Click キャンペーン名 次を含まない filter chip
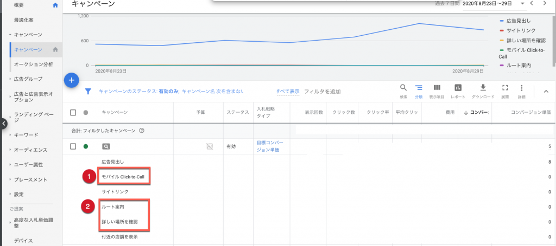 tap(213, 92)
